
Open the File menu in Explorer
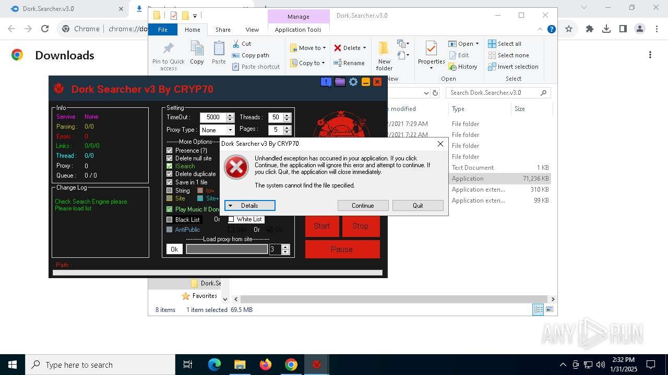pos(163,30)
